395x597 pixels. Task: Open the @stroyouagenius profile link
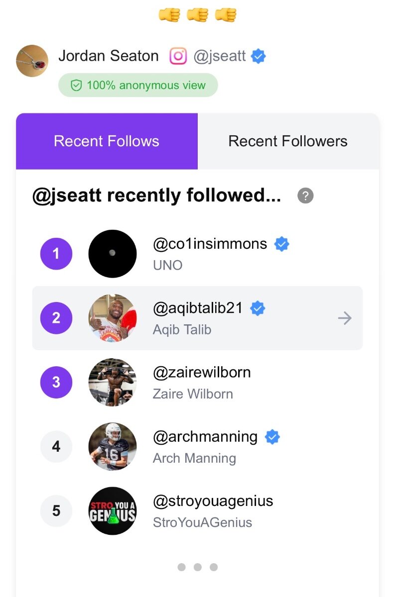(x=213, y=501)
